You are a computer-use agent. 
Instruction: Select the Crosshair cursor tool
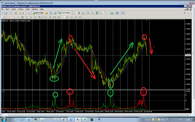pos(4,17)
